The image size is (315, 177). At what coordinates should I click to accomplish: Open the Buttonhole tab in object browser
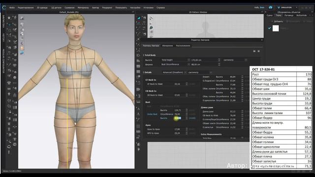pyautogui.click(x=302, y=15)
